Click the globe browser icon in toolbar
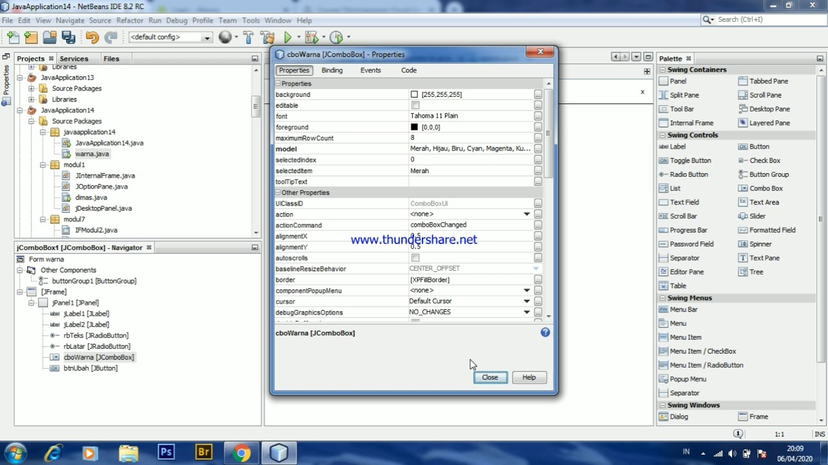Viewport: 828px width, 465px height. [x=225, y=37]
